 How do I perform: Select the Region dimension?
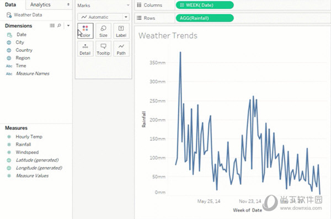point(23,58)
